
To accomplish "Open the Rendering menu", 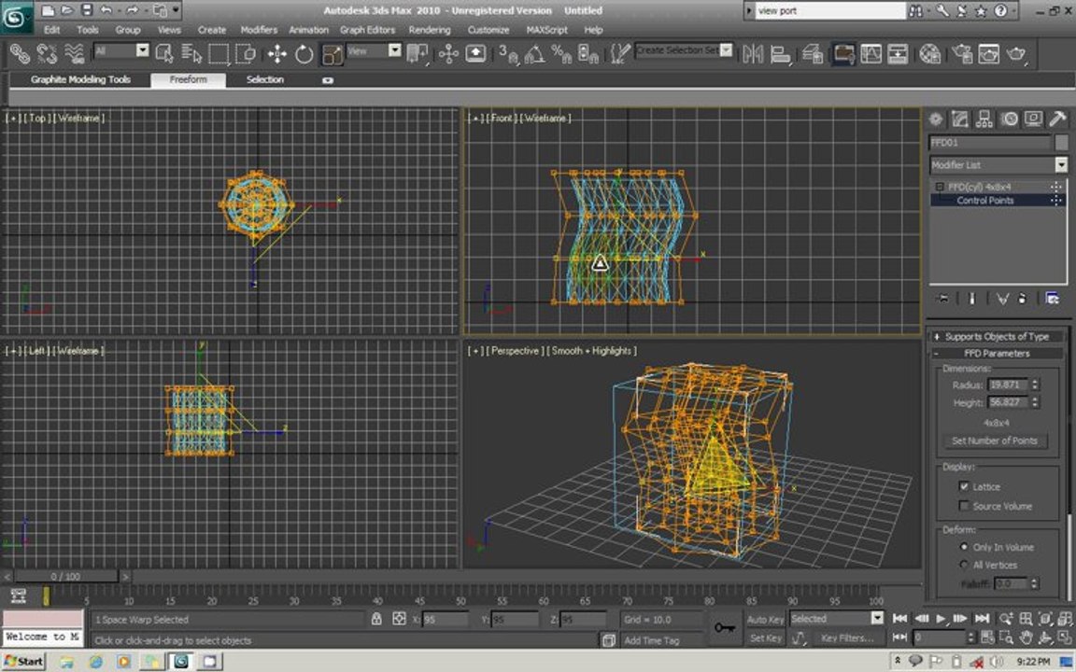I will 430,30.
